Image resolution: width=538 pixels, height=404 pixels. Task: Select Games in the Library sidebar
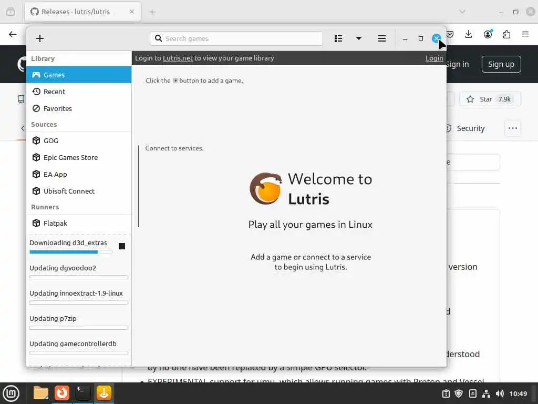[79, 75]
